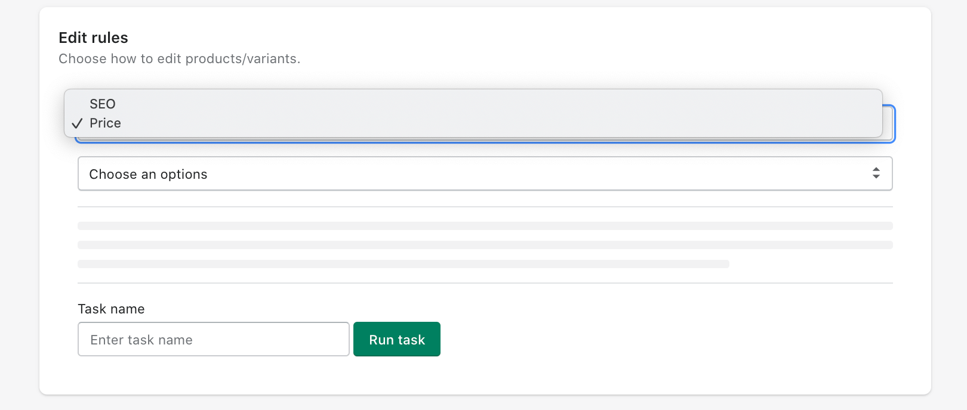Click the checkmark beside the Price option
The width and height of the screenshot is (967, 410).
pos(77,123)
